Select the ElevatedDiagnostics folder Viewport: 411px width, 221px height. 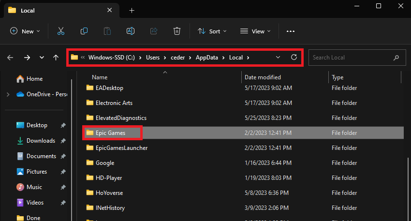coord(121,118)
